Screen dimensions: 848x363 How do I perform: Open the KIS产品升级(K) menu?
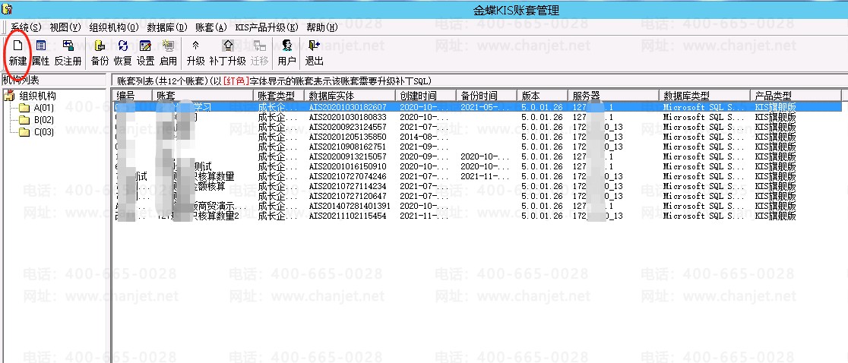267,27
